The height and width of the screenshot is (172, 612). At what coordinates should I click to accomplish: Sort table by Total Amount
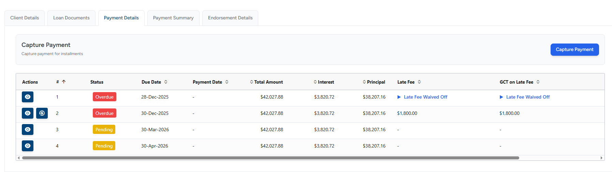pos(251,82)
